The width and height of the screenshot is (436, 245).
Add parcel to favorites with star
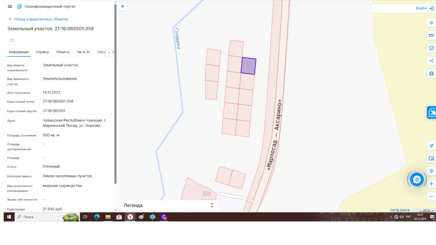click(12, 40)
